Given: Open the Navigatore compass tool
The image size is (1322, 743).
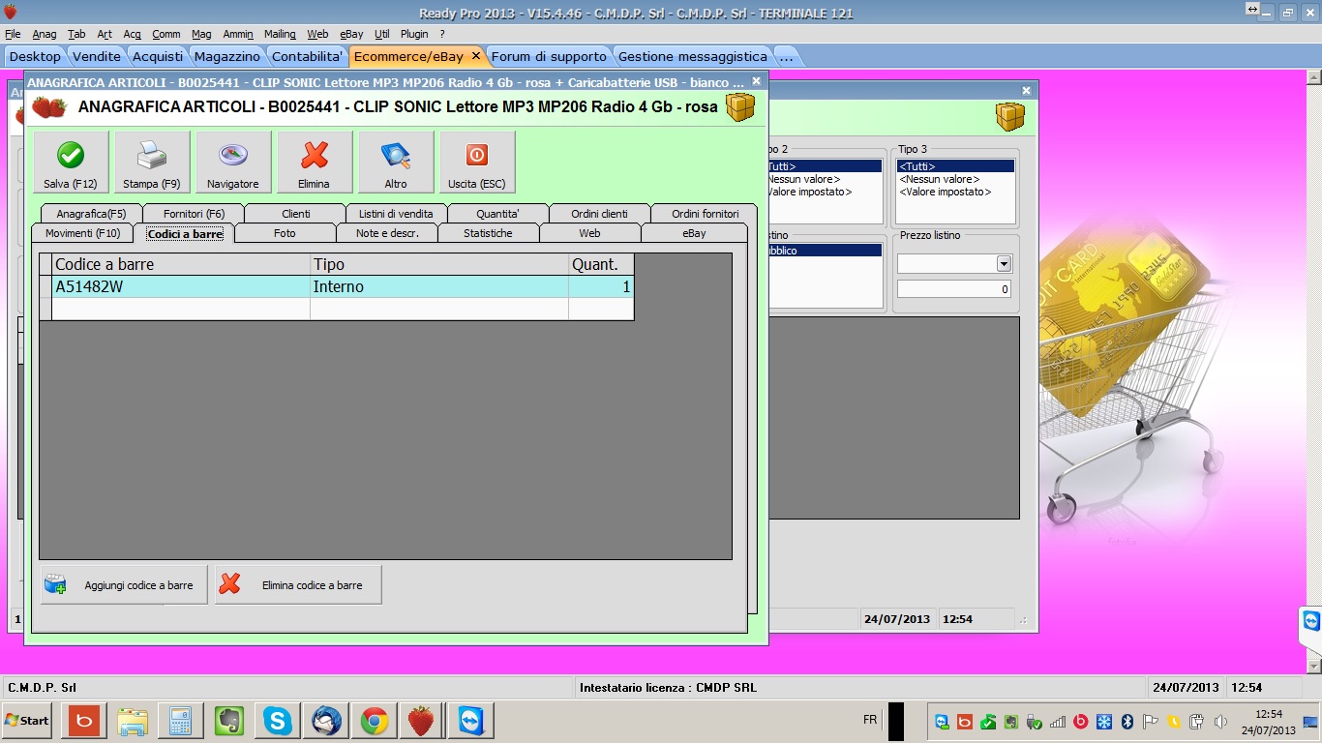Looking at the screenshot, I should tap(233, 163).
